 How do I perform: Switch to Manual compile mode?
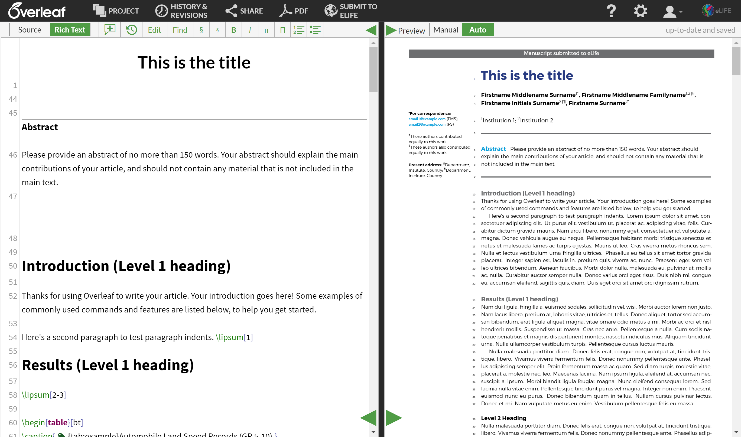[446, 30]
